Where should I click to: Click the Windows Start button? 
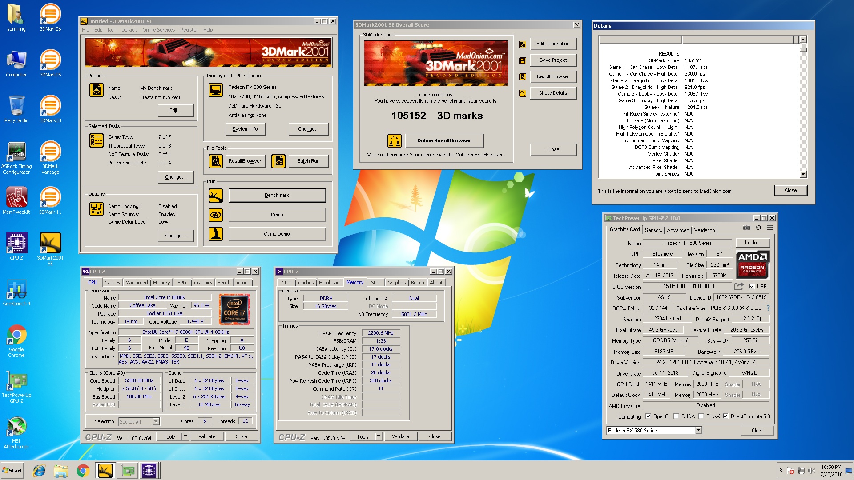click(12, 471)
